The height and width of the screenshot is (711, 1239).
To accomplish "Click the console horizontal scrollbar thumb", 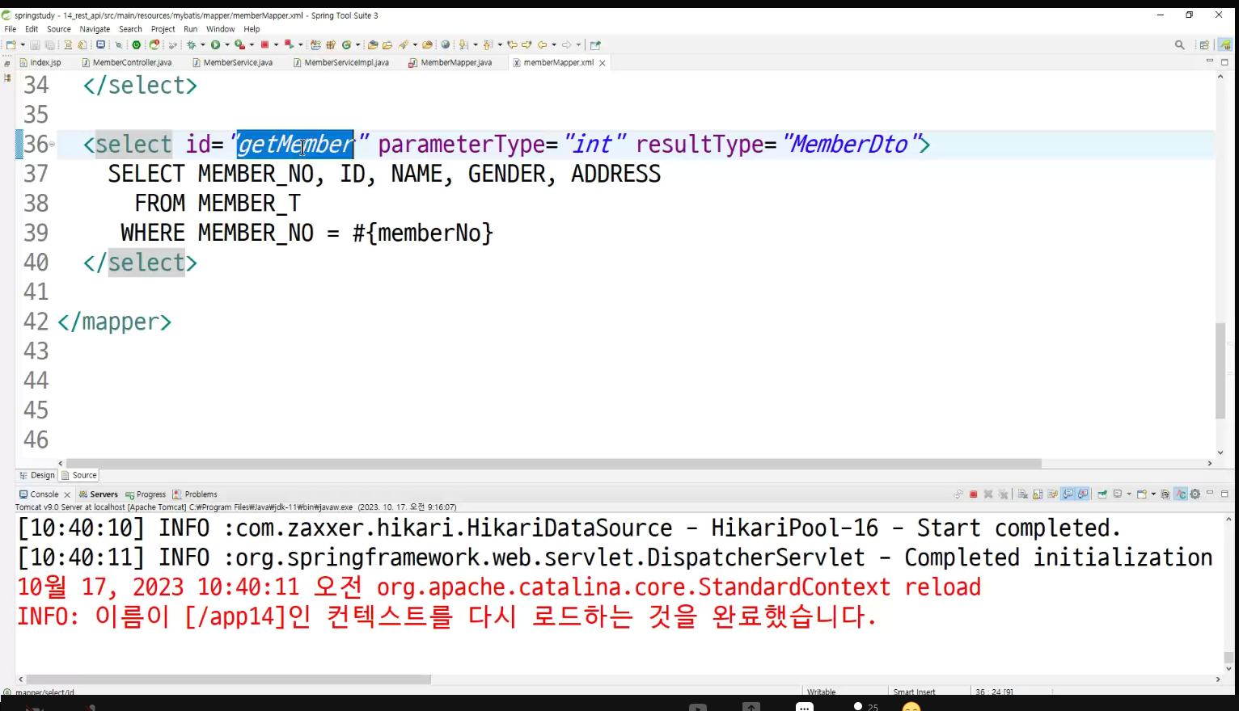I will (x=228, y=679).
